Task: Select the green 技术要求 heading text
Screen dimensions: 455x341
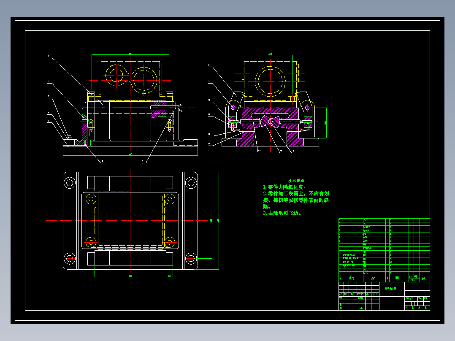Action: click(296, 181)
